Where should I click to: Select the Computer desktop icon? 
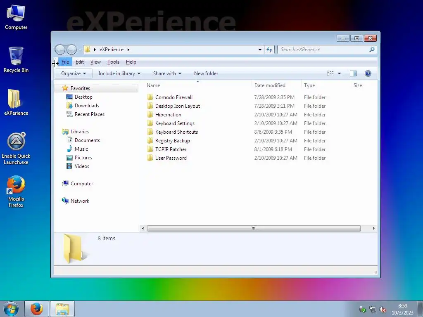pos(16,17)
